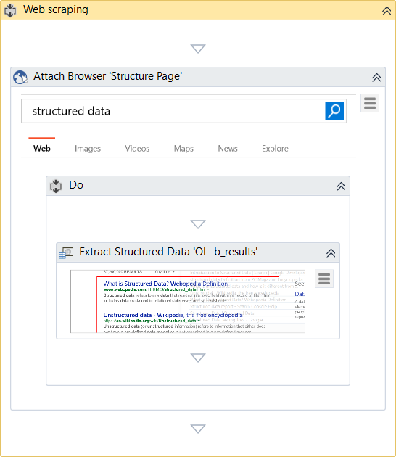Image resolution: width=396 pixels, height=457 pixels.
Task: Select the 'Web scraping' title text
Action: click(56, 9)
